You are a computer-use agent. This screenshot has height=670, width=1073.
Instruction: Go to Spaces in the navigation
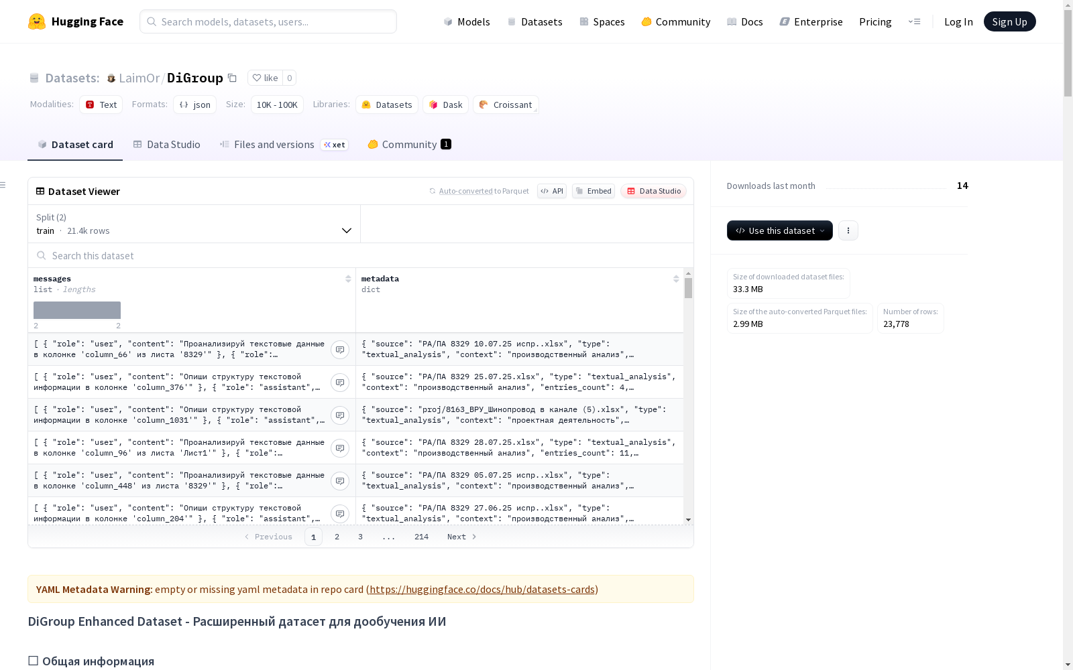602,21
